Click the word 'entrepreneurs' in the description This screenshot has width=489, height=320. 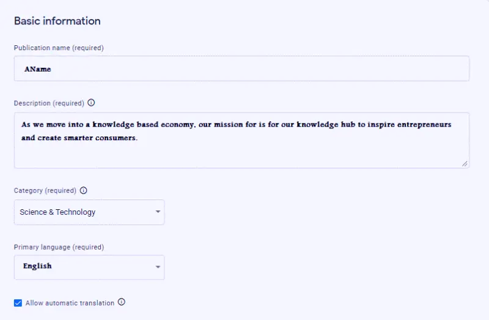point(424,124)
